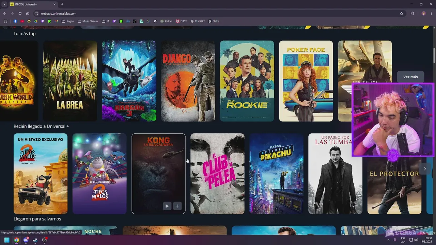Select the Poker Face poster

(x=306, y=81)
